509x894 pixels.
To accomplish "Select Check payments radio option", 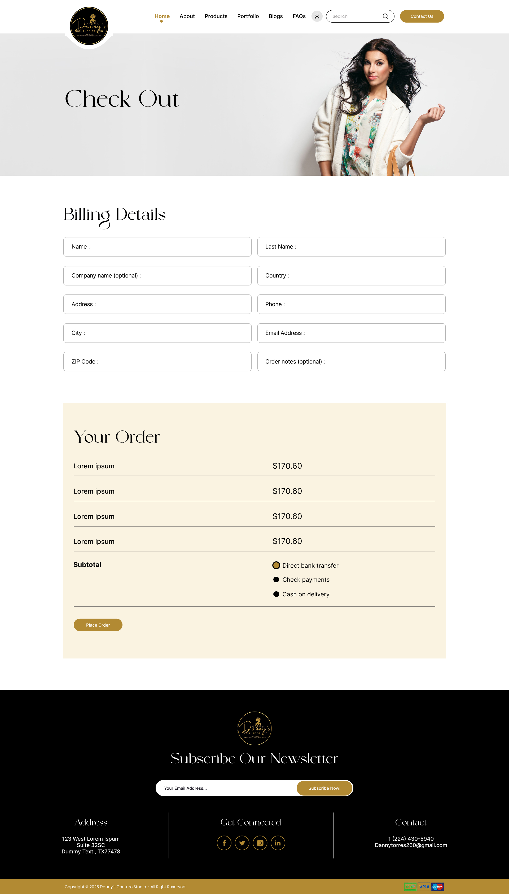I will coord(276,580).
